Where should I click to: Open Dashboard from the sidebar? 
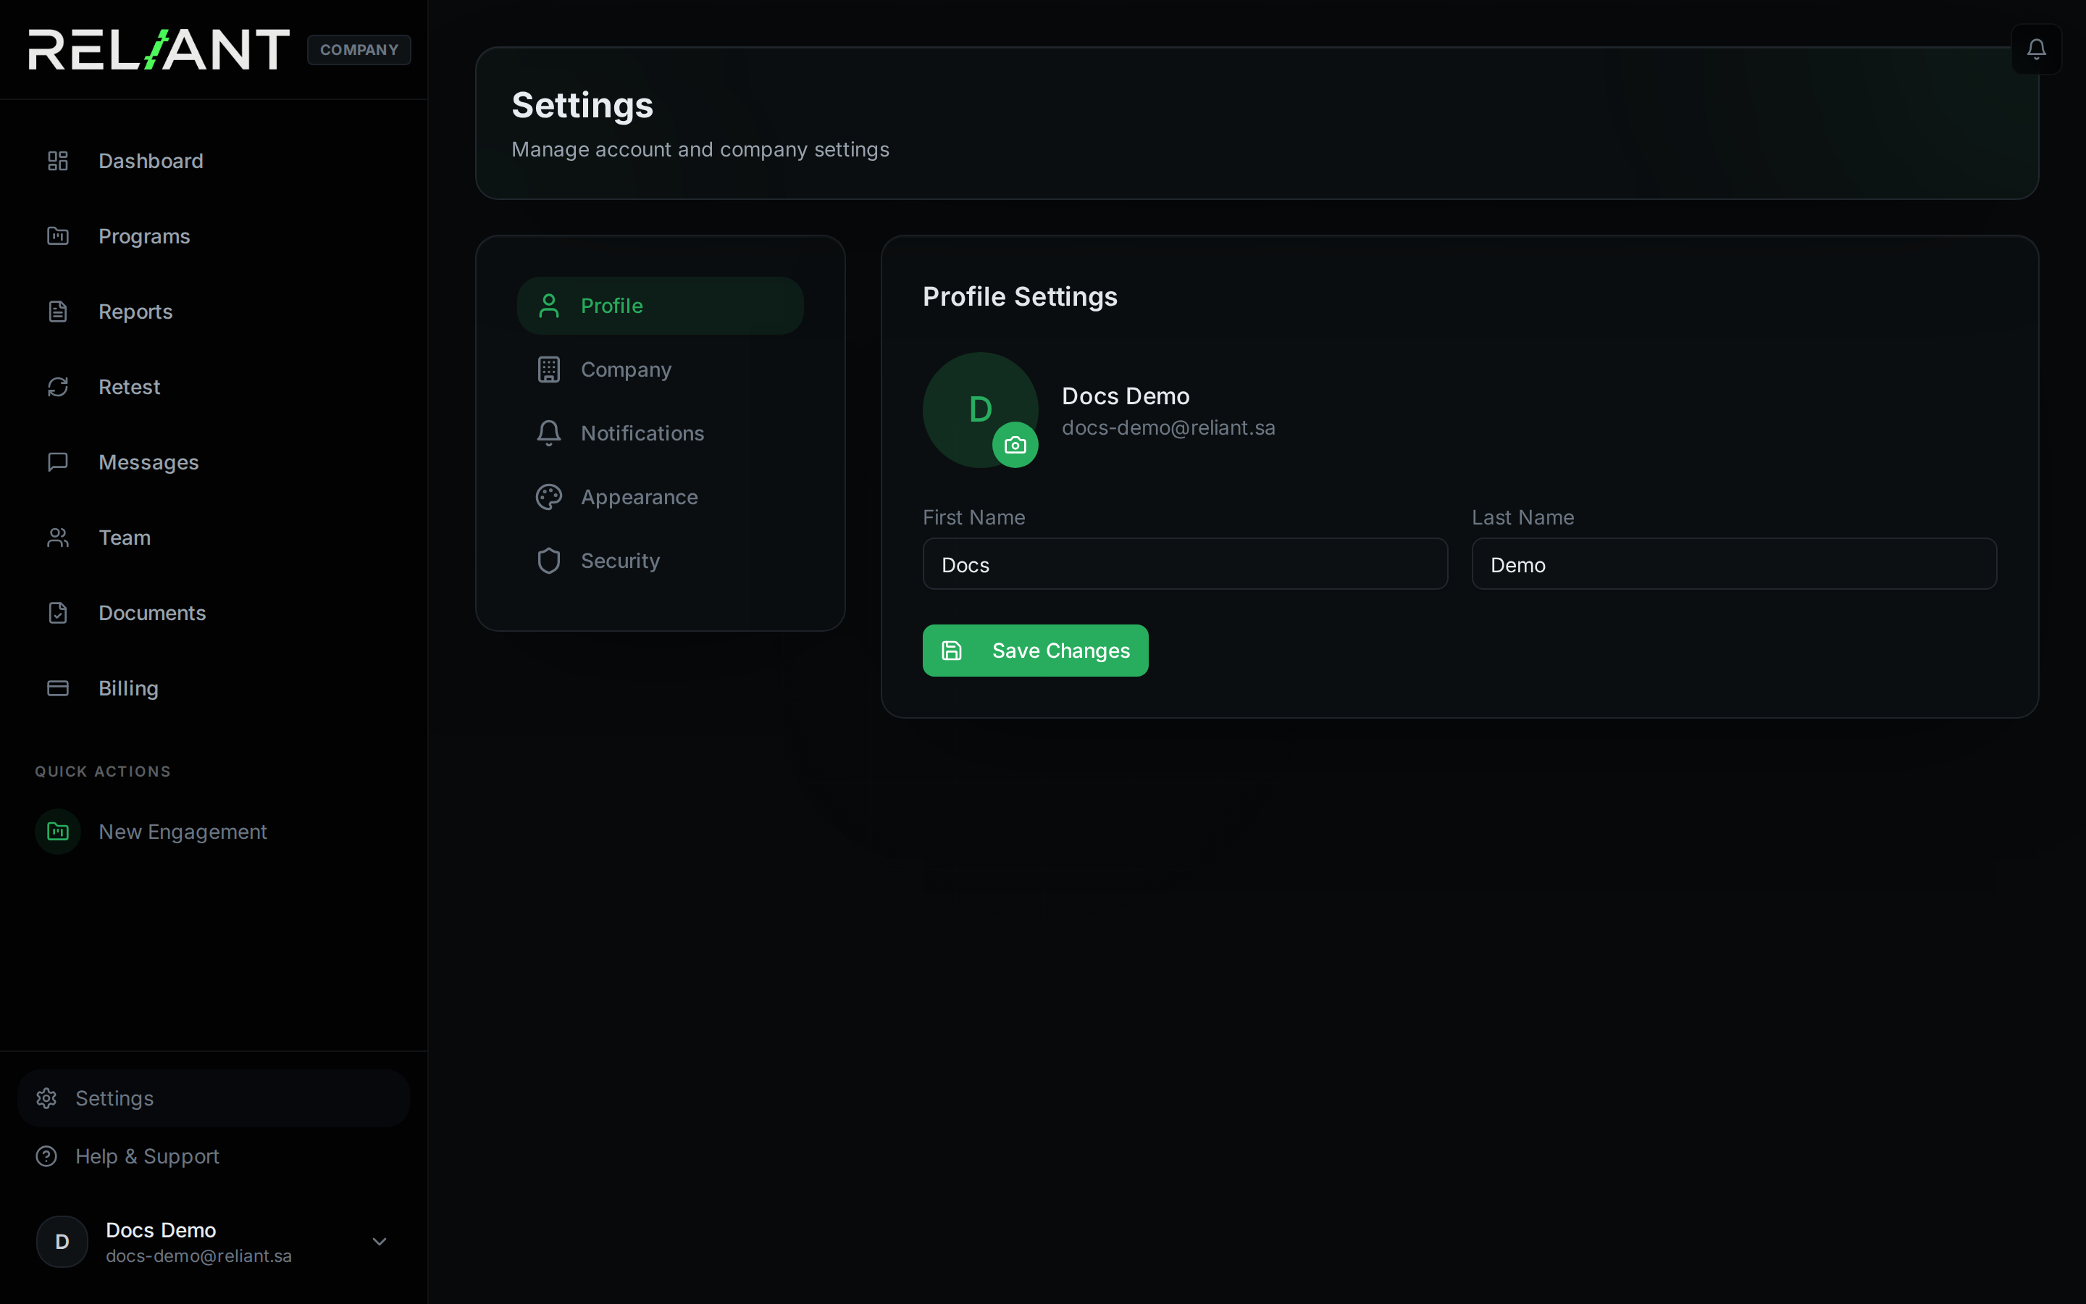click(x=214, y=162)
